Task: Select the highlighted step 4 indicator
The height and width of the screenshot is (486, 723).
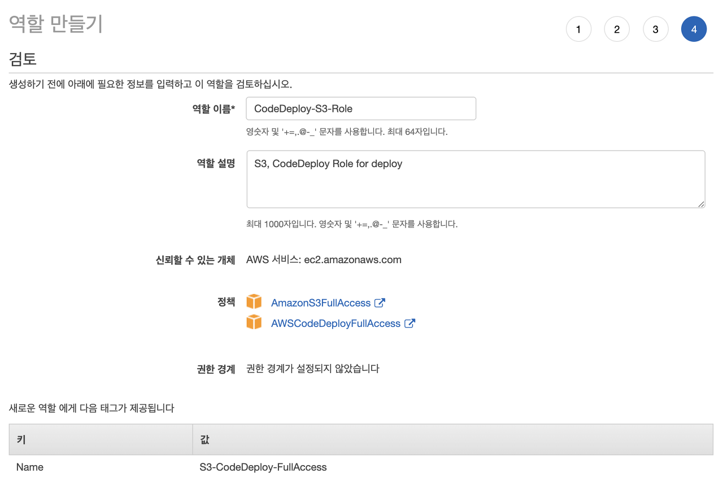Action: point(694,29)
